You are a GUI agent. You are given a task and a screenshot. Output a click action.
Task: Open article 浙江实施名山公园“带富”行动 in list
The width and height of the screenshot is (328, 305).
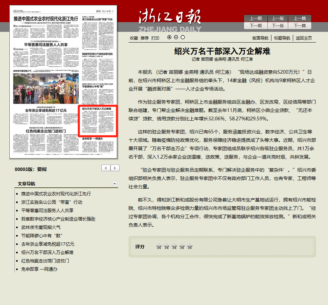coord(52,202)
